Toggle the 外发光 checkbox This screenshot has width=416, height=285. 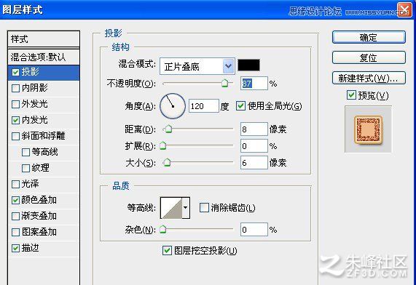pyautogui.click(x=15, y=105)
